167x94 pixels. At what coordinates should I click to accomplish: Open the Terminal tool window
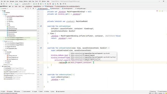pyautogui.click(x=17, y=91)
